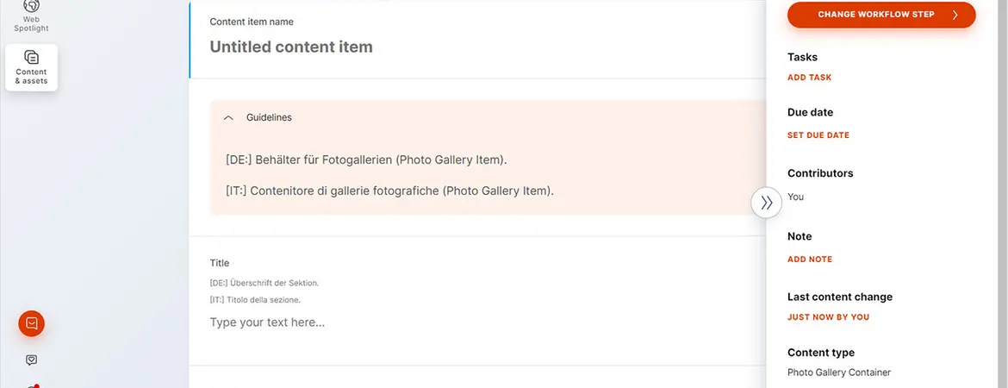Screen dimensions: 1008x388
Task: Click the arrow on Change Workflow Step
Action: (x=955, y=15)
